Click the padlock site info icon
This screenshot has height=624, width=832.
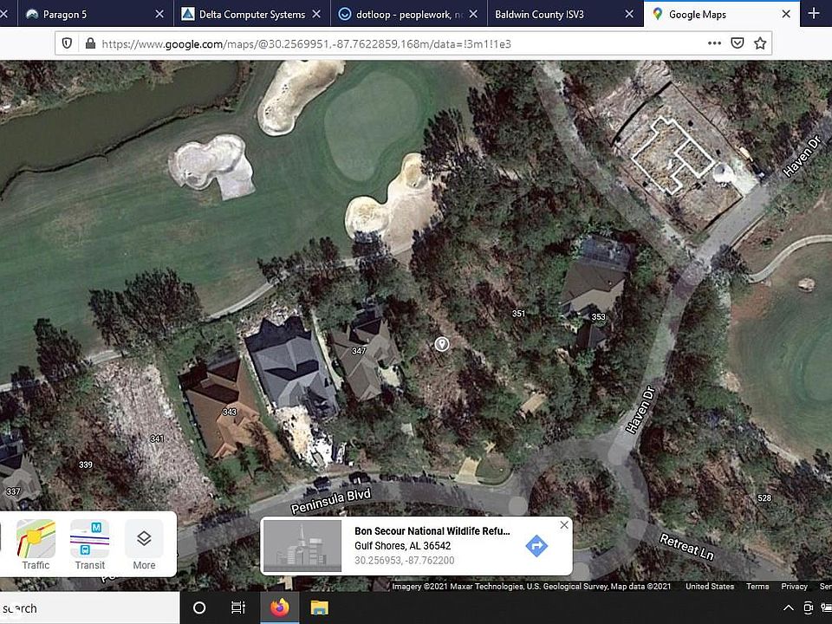pyautogui.click(x=90, y=43)
